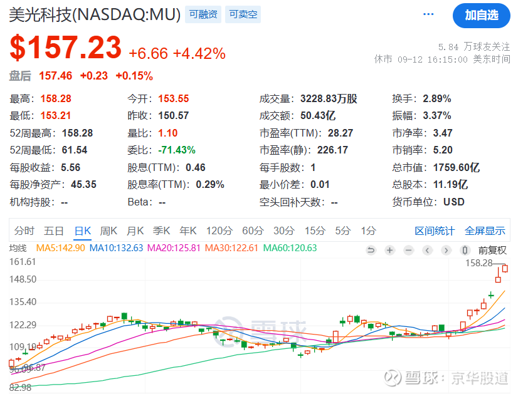Click the 总市值 value 1759.60亿

click(x=457, y=167)
